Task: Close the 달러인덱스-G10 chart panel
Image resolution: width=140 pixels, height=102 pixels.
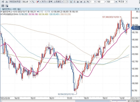Action: (138, 9)
